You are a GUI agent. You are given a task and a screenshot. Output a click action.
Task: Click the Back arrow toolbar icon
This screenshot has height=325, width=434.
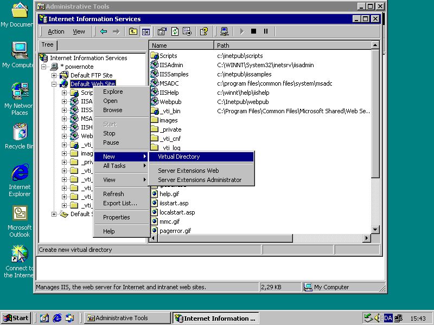(103, 31)
